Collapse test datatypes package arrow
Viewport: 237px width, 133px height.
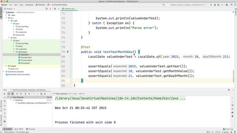tap(14, 52)
